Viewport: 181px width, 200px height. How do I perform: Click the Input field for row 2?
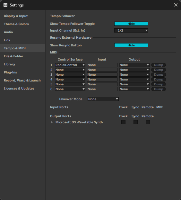coord(102,70)
